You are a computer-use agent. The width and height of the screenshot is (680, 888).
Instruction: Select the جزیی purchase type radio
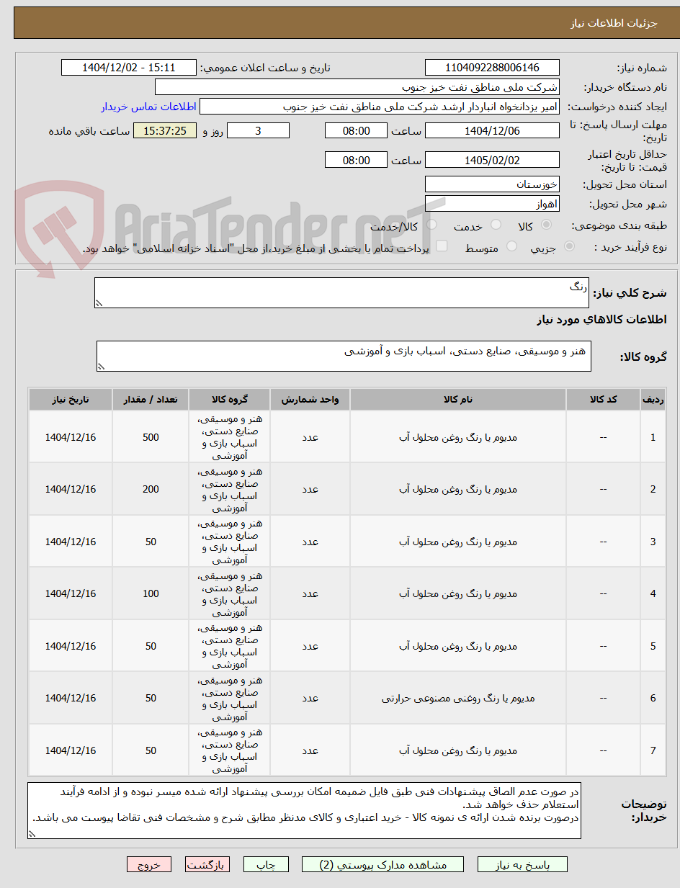569,247
